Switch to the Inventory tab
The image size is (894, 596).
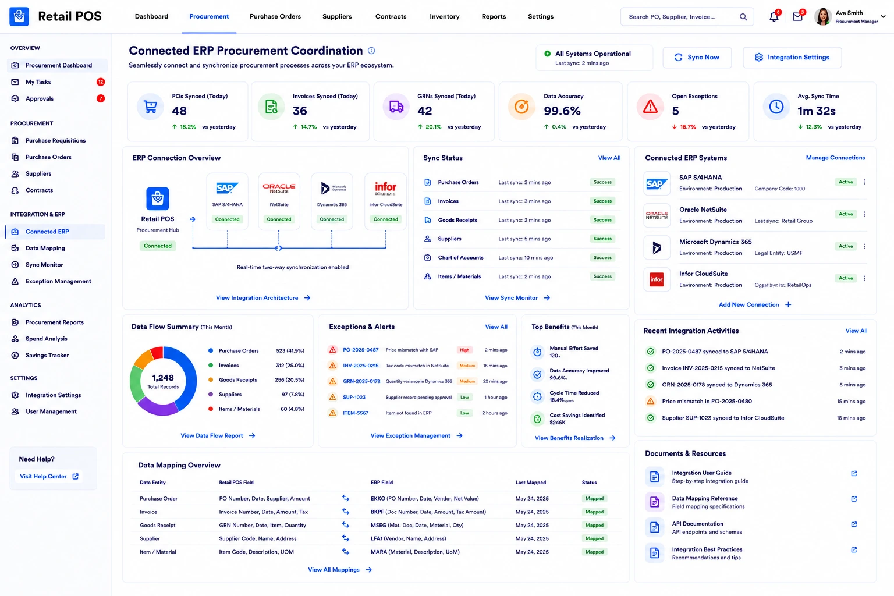[x=445, y=16]
